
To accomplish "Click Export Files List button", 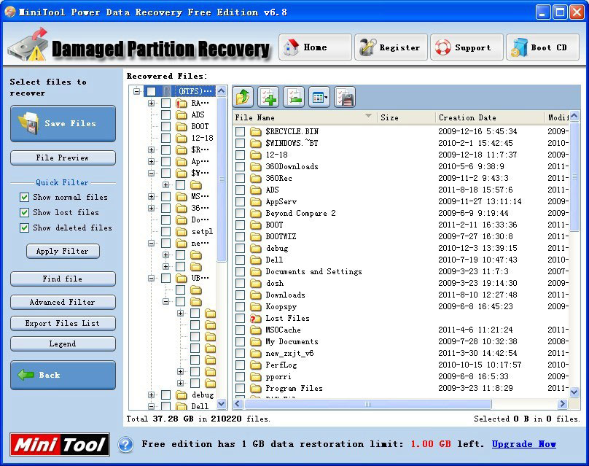I will 63,323.
